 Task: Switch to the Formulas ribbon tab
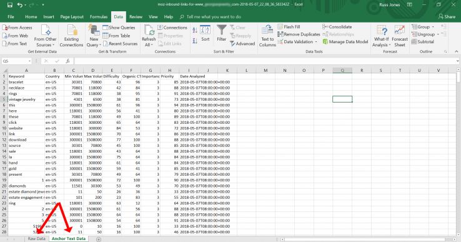pyautogui.click(x=99, y=17)
